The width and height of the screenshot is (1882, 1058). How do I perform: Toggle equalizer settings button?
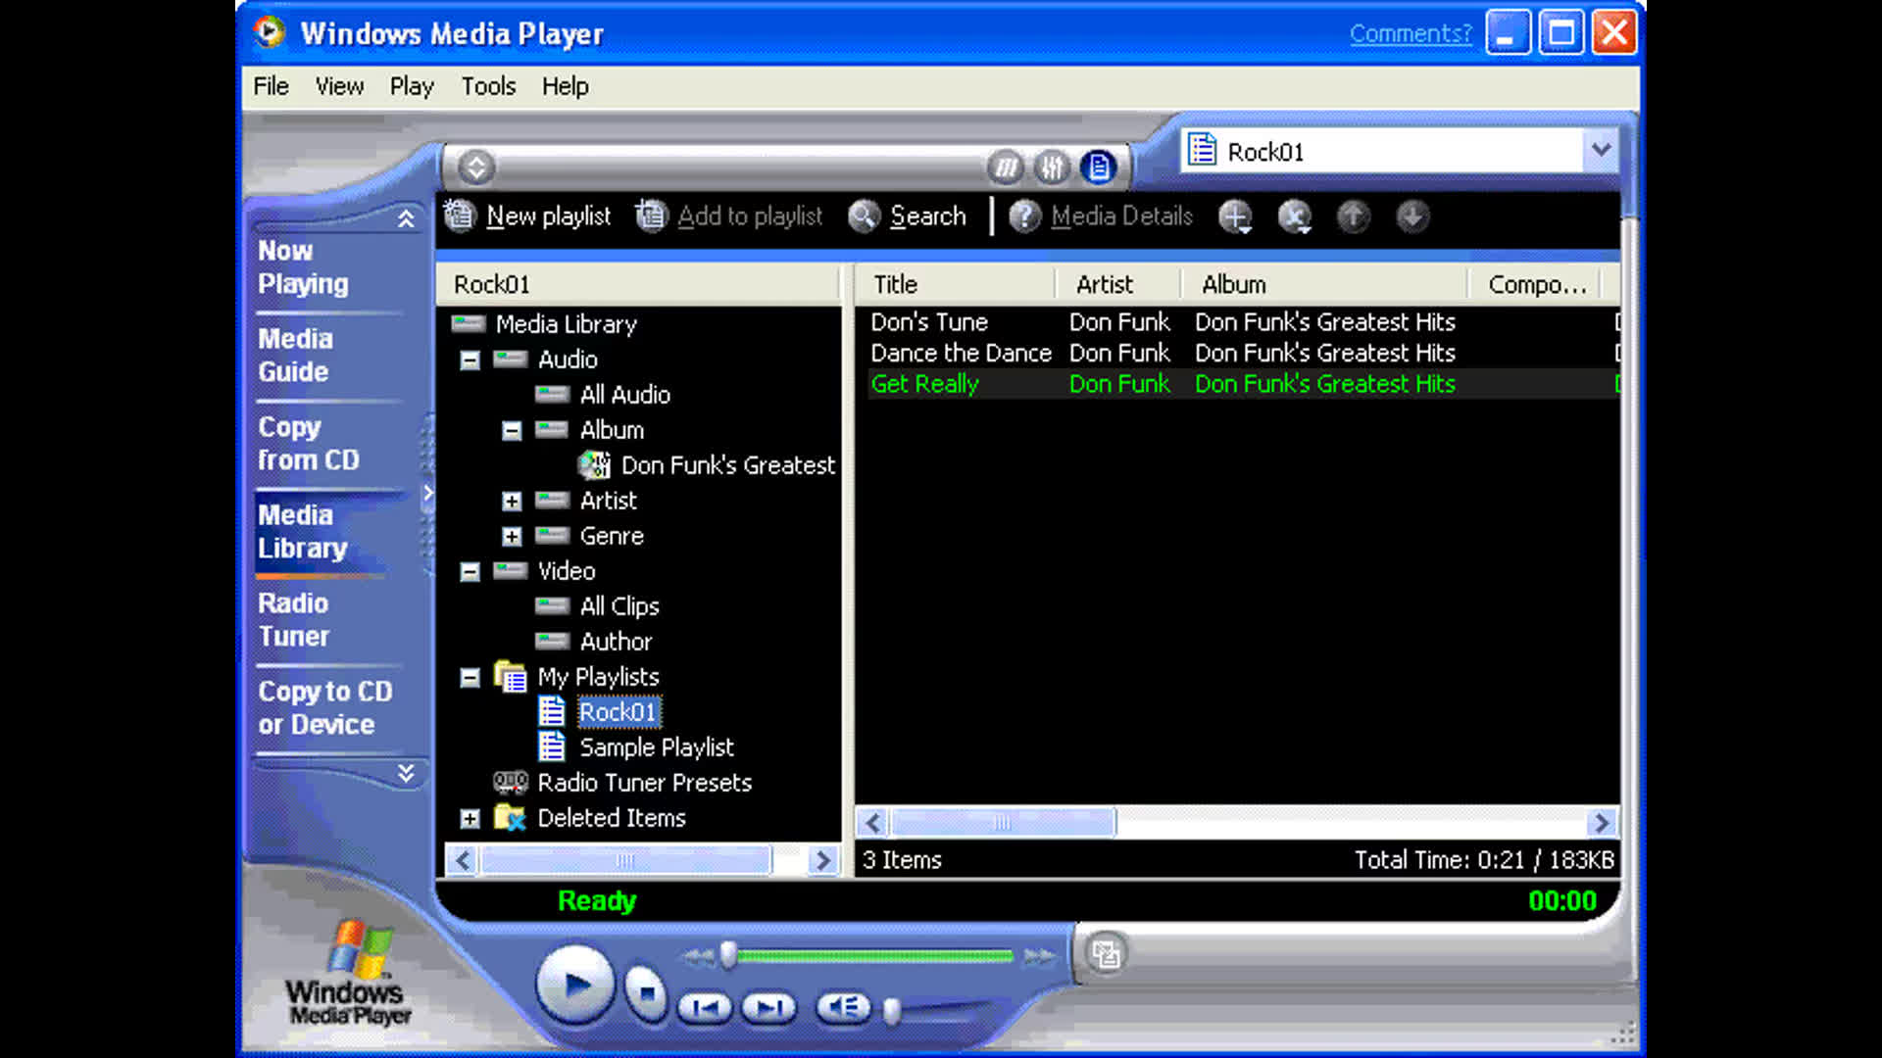1052,168
